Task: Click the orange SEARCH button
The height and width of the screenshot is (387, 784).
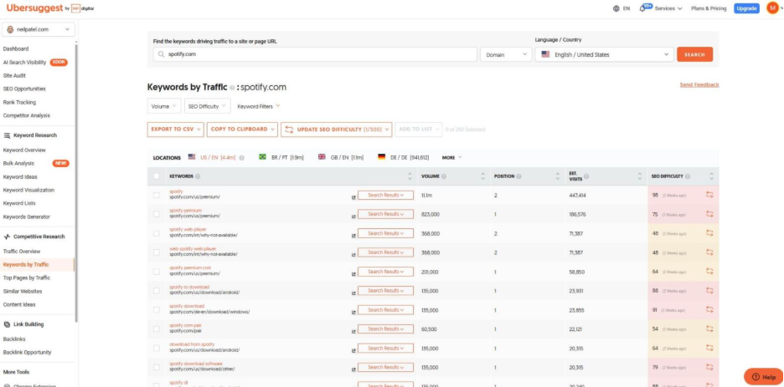Action: click(x=694, y=54)
